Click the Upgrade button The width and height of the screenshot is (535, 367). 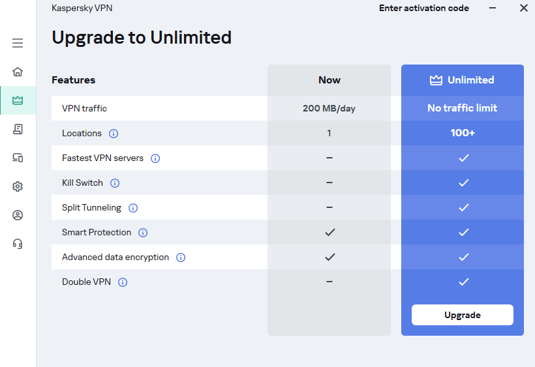pyautogui.click(x=462, y=315)
